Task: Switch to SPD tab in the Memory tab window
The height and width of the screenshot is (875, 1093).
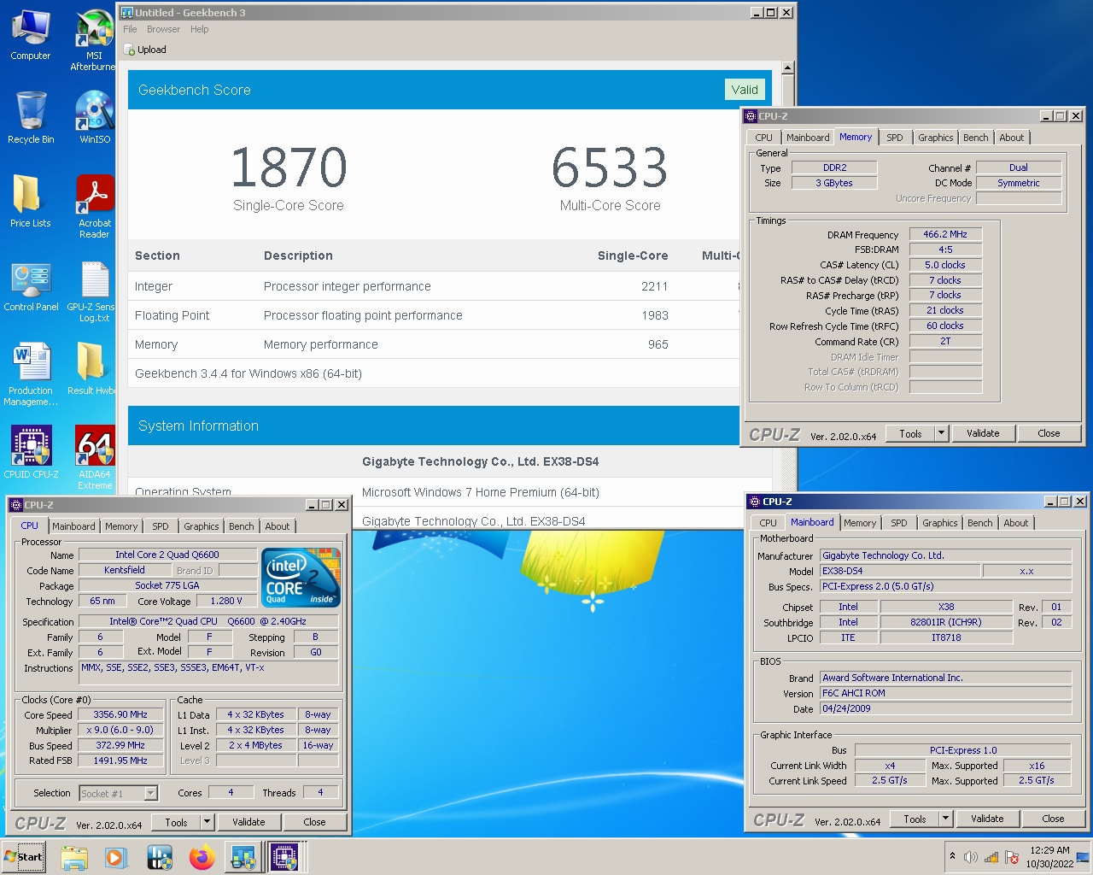Action: [x=894, y=138]
